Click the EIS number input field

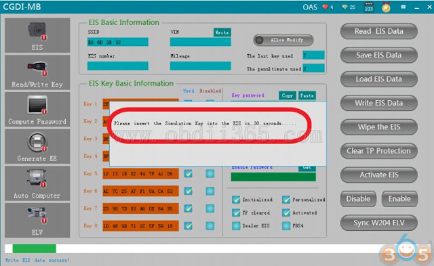pos(117,66)
